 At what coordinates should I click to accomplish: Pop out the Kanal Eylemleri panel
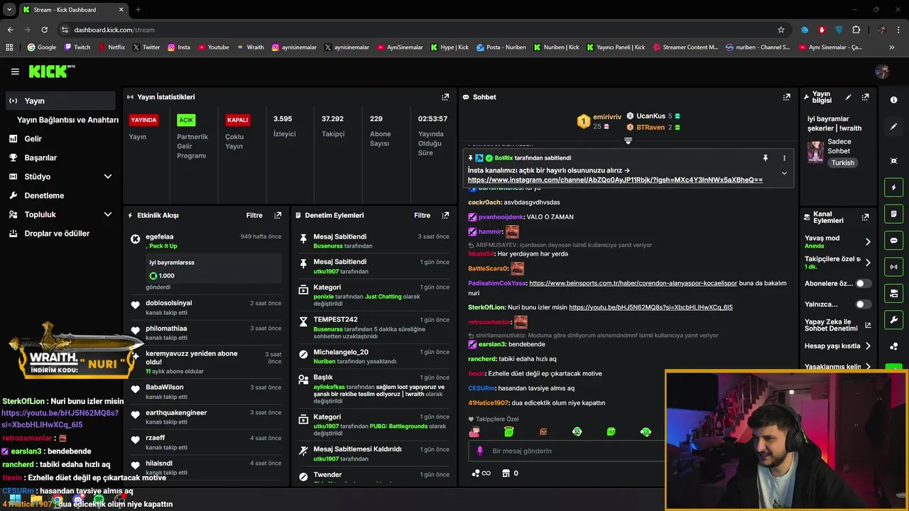[x=865, y=217]
